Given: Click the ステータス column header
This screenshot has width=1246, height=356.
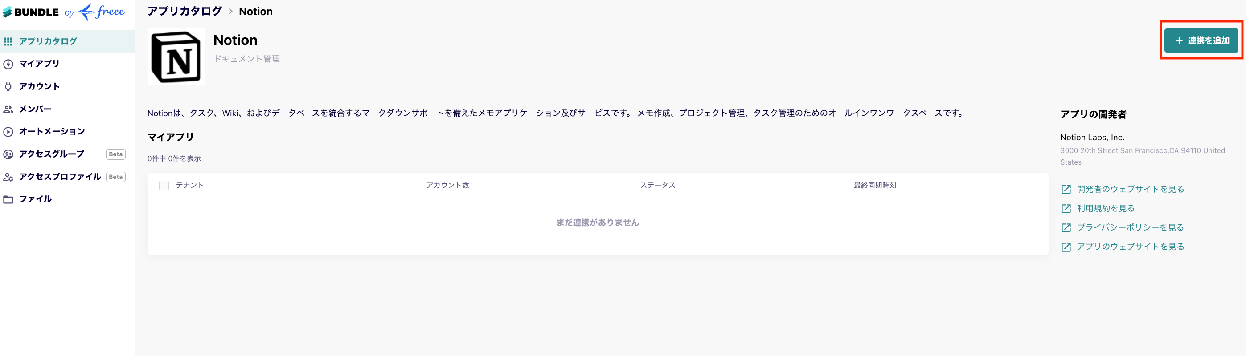Looking at the screenshot, I should pos(657,186).
